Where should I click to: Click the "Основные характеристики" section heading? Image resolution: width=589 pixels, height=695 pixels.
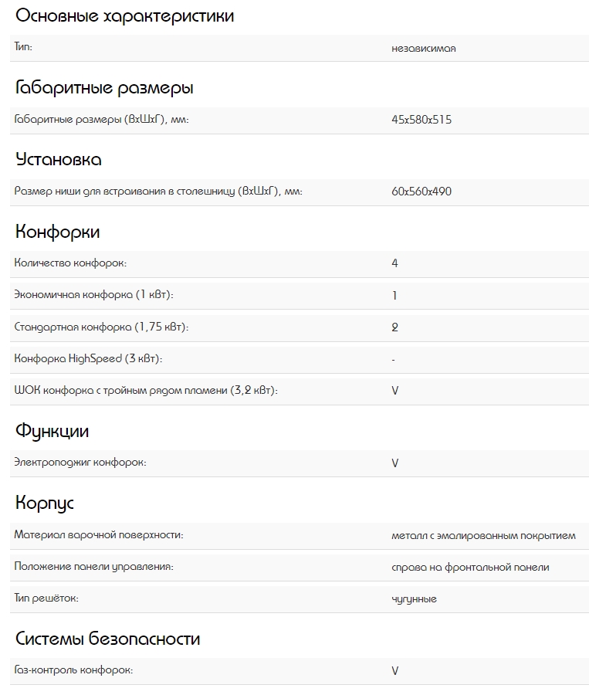click(124, 16)
